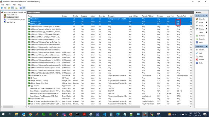Select AllJoyn Router (UDP-Out) rule
The height and width of the screenshot is (117, 209).
[x=110, y=83]
